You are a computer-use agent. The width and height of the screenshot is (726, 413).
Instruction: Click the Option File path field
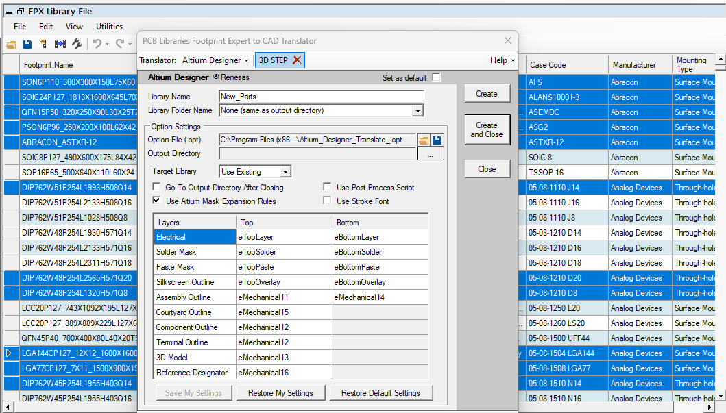tap(317, 140)
